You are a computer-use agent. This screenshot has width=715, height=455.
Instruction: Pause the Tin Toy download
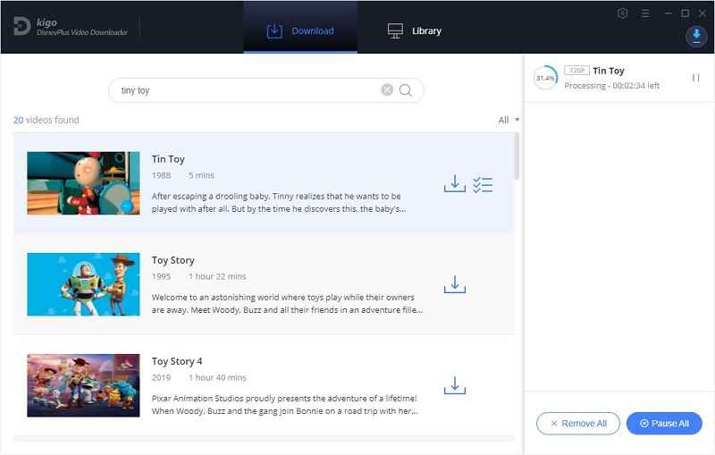pyautogui.click(x=695, y=78)
